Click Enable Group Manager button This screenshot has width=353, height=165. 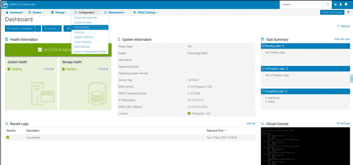332,12
